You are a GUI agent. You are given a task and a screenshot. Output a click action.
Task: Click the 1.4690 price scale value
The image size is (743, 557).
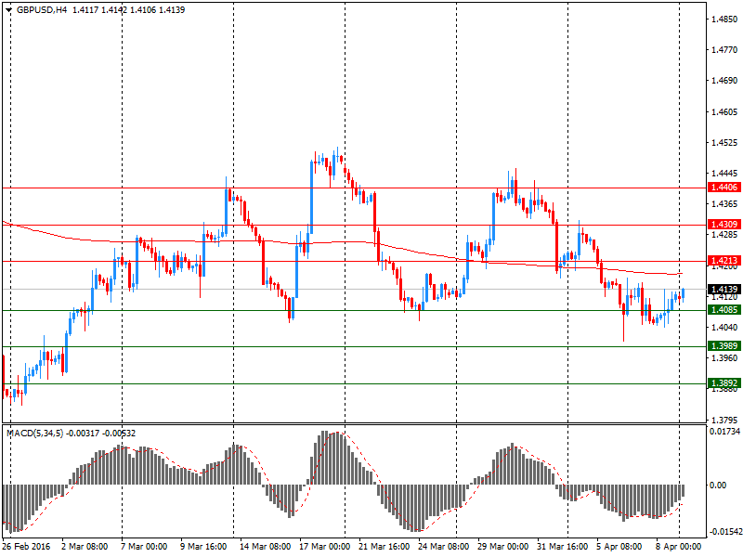pos(724,81)
